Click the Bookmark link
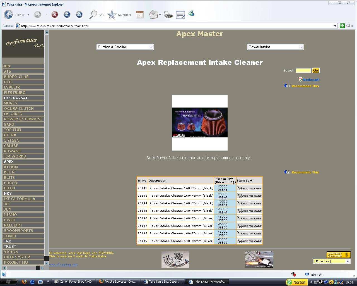The image size is (357, 286). point(311,80)
